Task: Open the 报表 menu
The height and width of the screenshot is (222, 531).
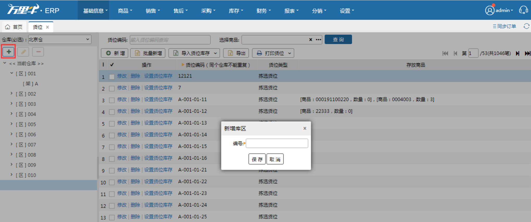Action: tap(291, 11)
